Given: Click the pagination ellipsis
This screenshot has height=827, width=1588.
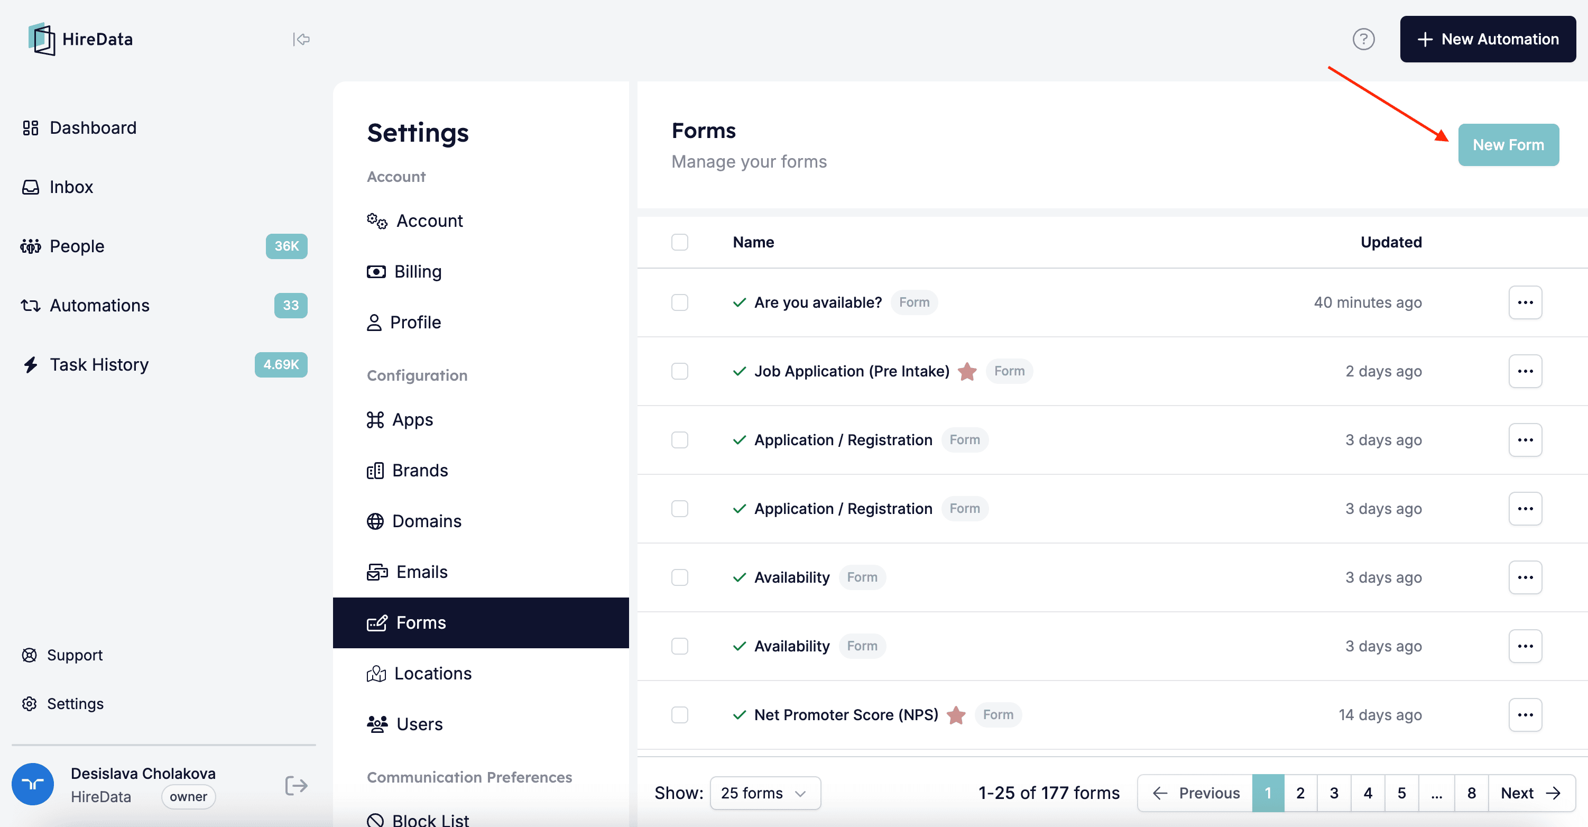Looking at the screenshot, I should point(1436,793).
